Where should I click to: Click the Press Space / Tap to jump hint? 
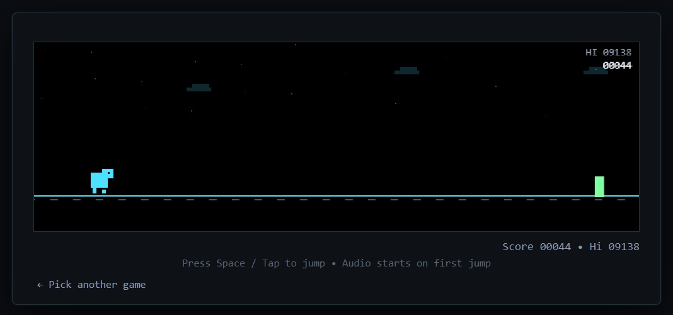tap(336, 263)
